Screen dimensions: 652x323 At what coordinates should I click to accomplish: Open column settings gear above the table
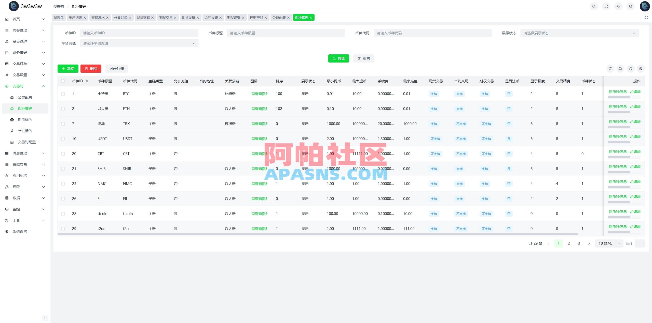coord(641,69)
